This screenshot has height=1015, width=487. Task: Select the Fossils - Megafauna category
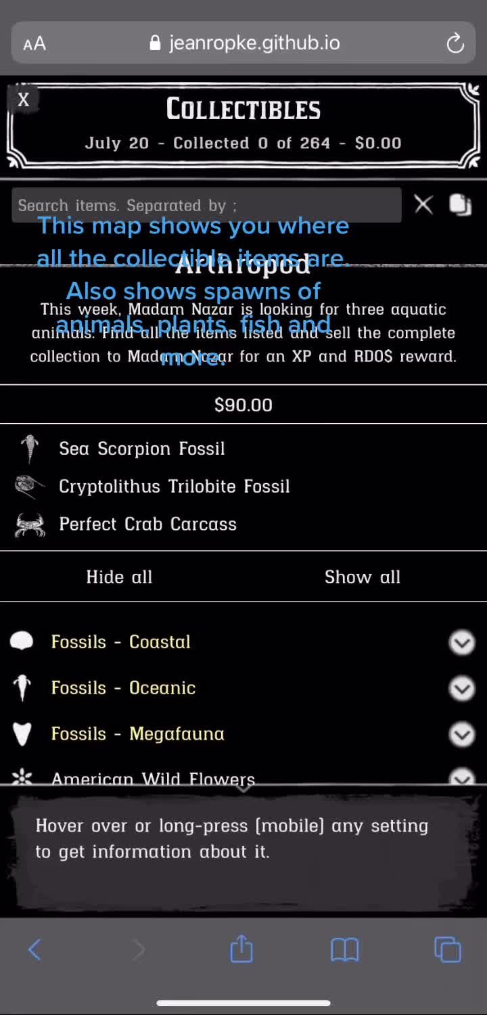click(137, 734)
